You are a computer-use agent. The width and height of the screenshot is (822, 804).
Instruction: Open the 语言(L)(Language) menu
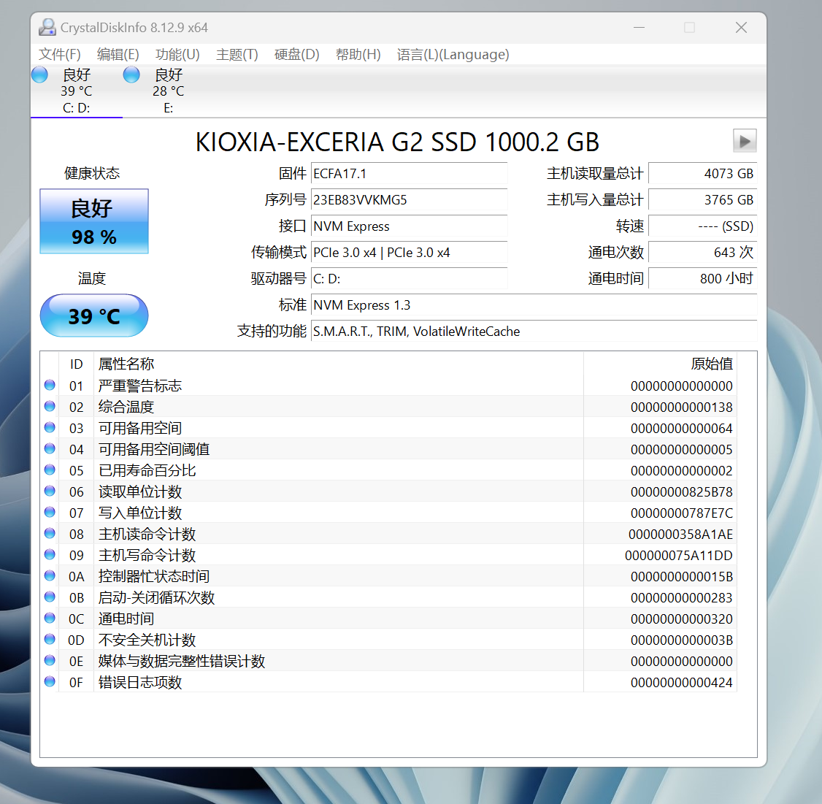(453, 55)
